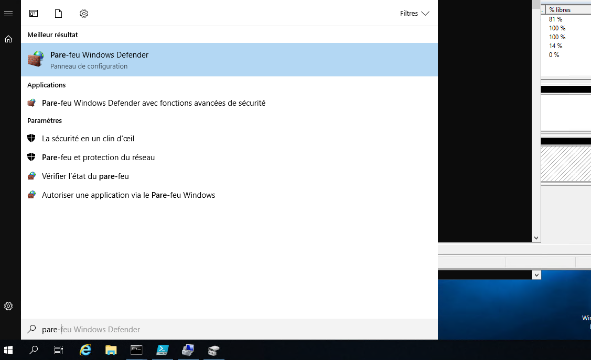Click the lower pane dropdown arrow in background window
The height and width of the screenshot is (360, 591).
[x=537, y=275]
